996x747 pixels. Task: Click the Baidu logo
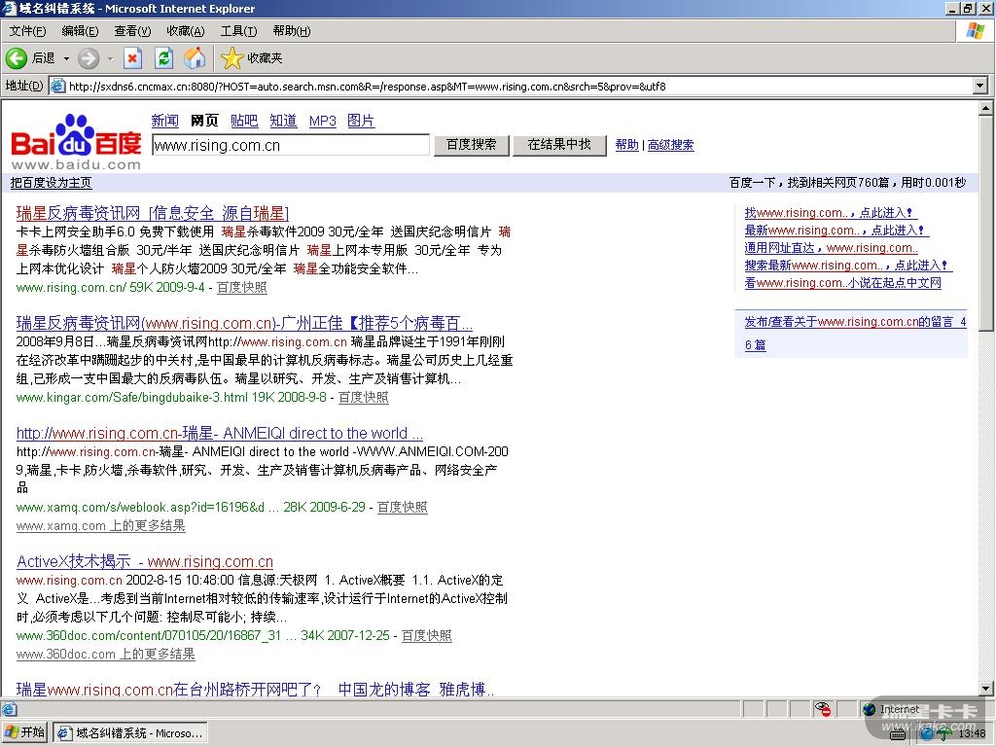click(76, 141)
